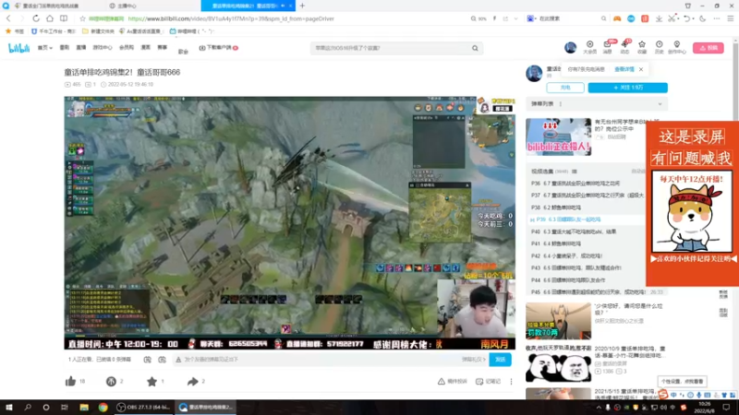The width and height of the screenshot is (739, 415).
Task: Open the 会员购 nav item
Action: [127, 48]
